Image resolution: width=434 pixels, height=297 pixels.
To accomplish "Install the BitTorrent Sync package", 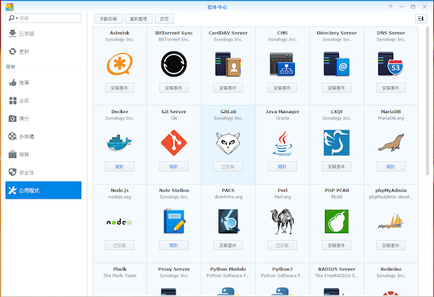I will coord(174,88).
